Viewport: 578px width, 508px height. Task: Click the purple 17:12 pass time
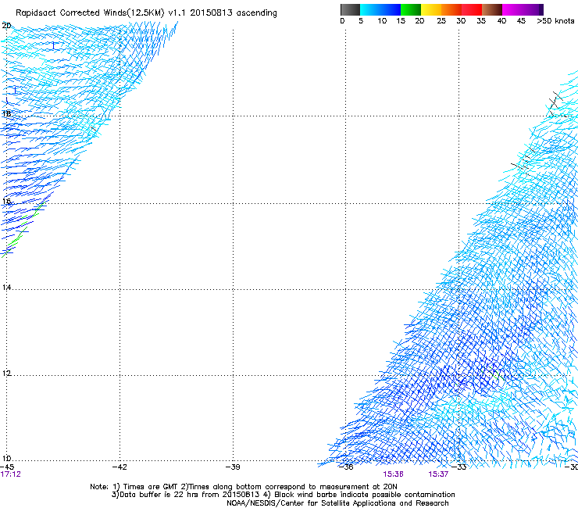click(x=10, y=474)
